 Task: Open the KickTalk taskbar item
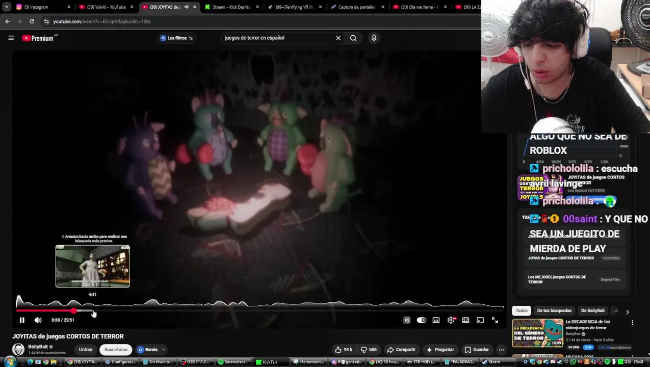(270, 362)
